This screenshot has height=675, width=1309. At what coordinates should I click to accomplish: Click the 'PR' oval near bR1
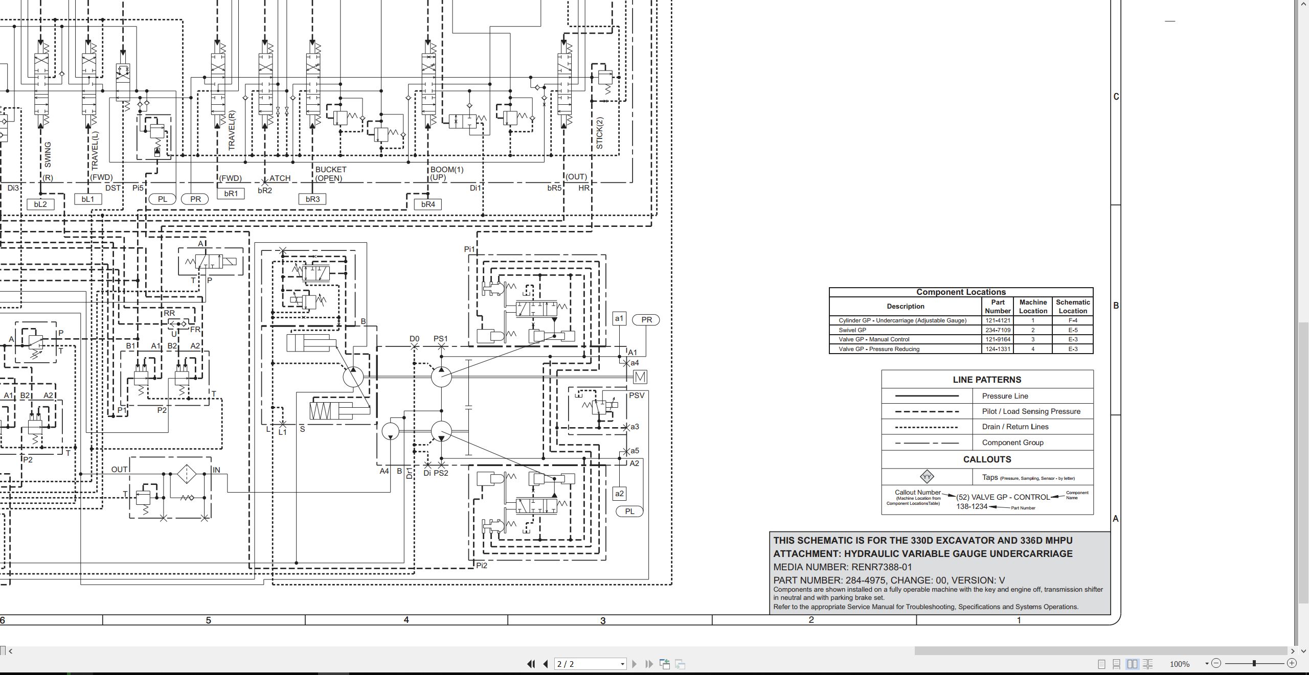coord(195,199)
